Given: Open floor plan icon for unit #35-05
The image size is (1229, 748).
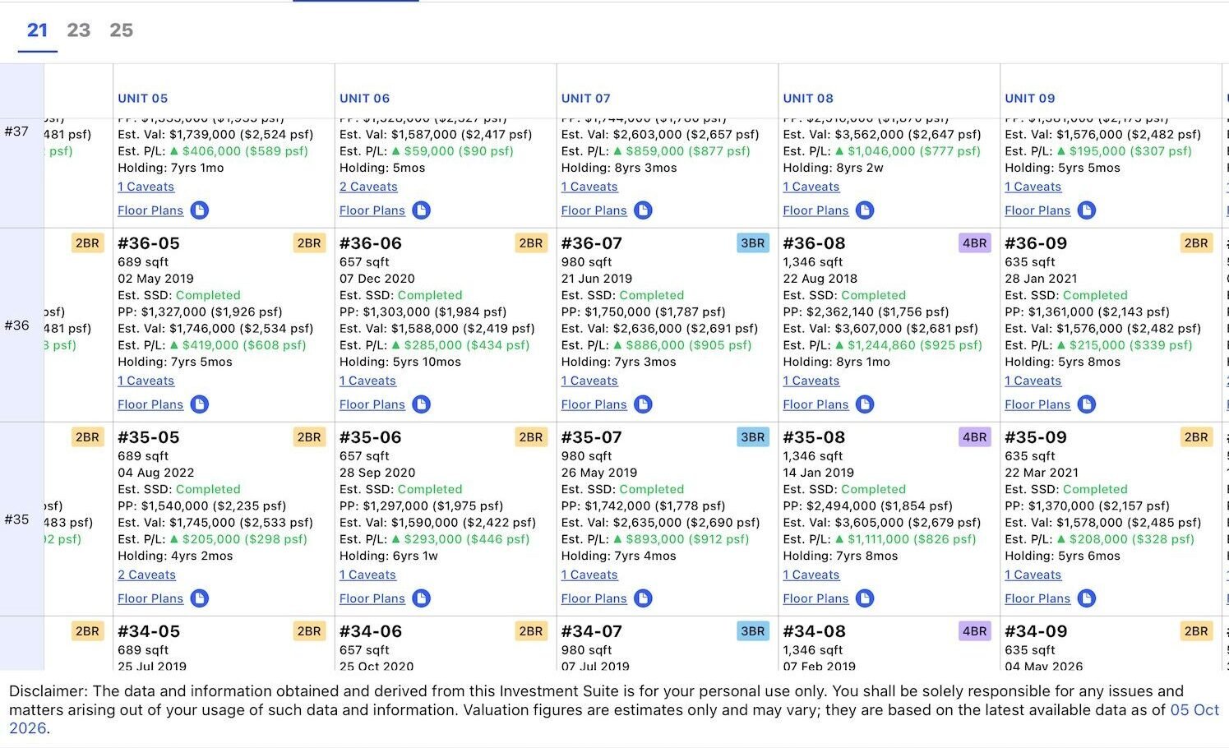Looking at the screenshot, I should click(x=200, y=598).
